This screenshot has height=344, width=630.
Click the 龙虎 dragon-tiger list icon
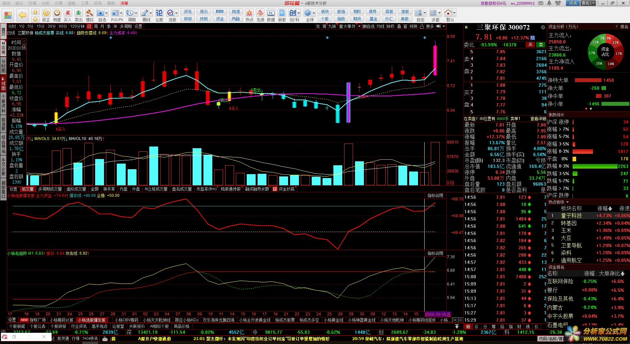[260, 13]
